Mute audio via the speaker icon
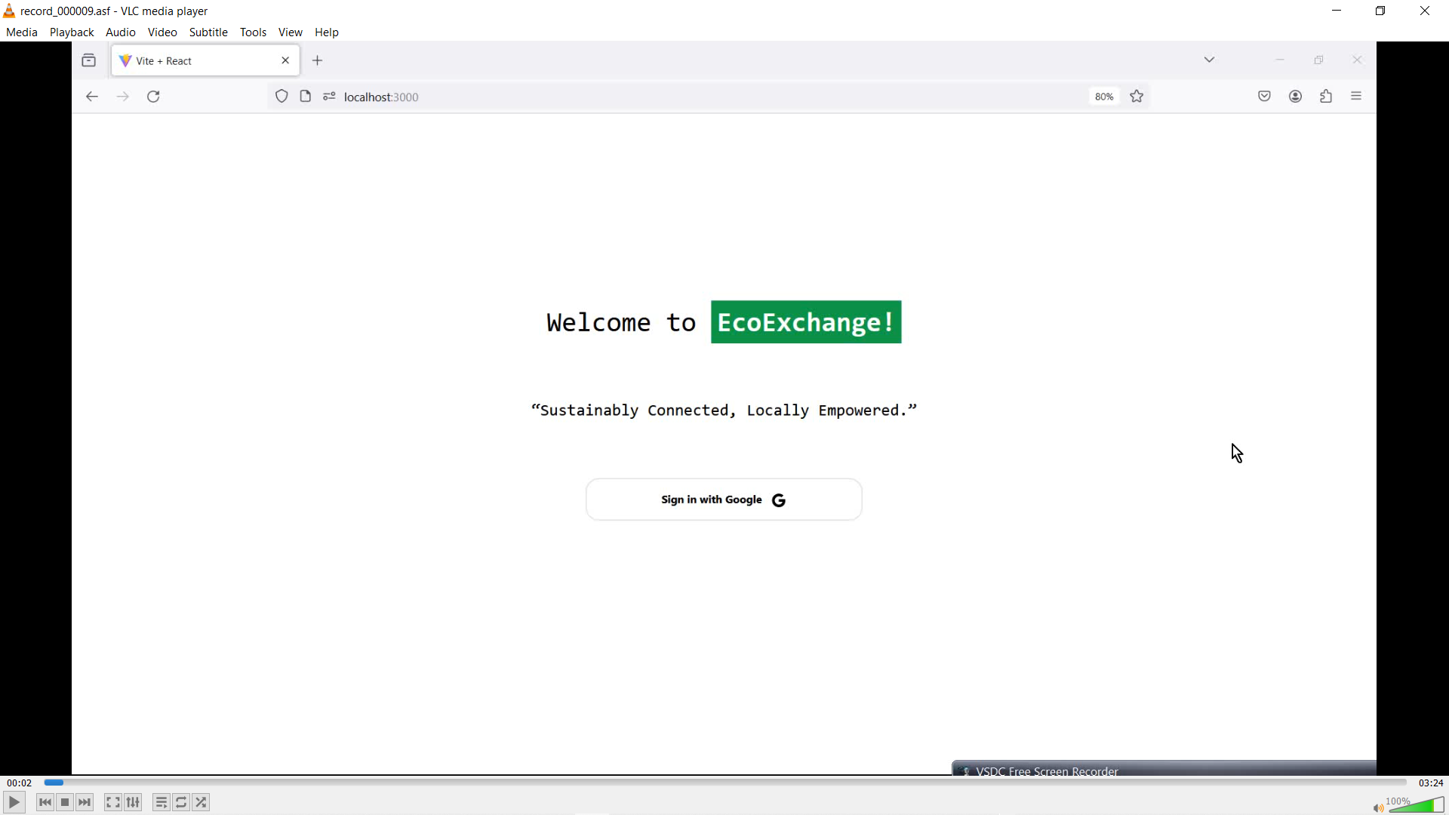 [x=1378, y=807]
